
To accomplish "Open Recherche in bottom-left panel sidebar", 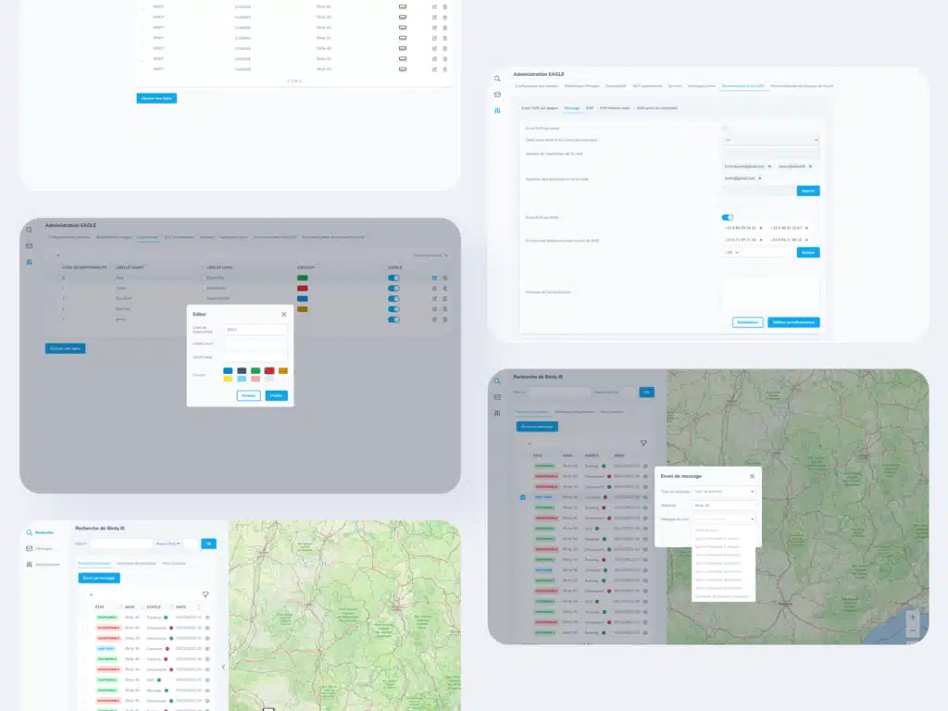I will 40,532.
